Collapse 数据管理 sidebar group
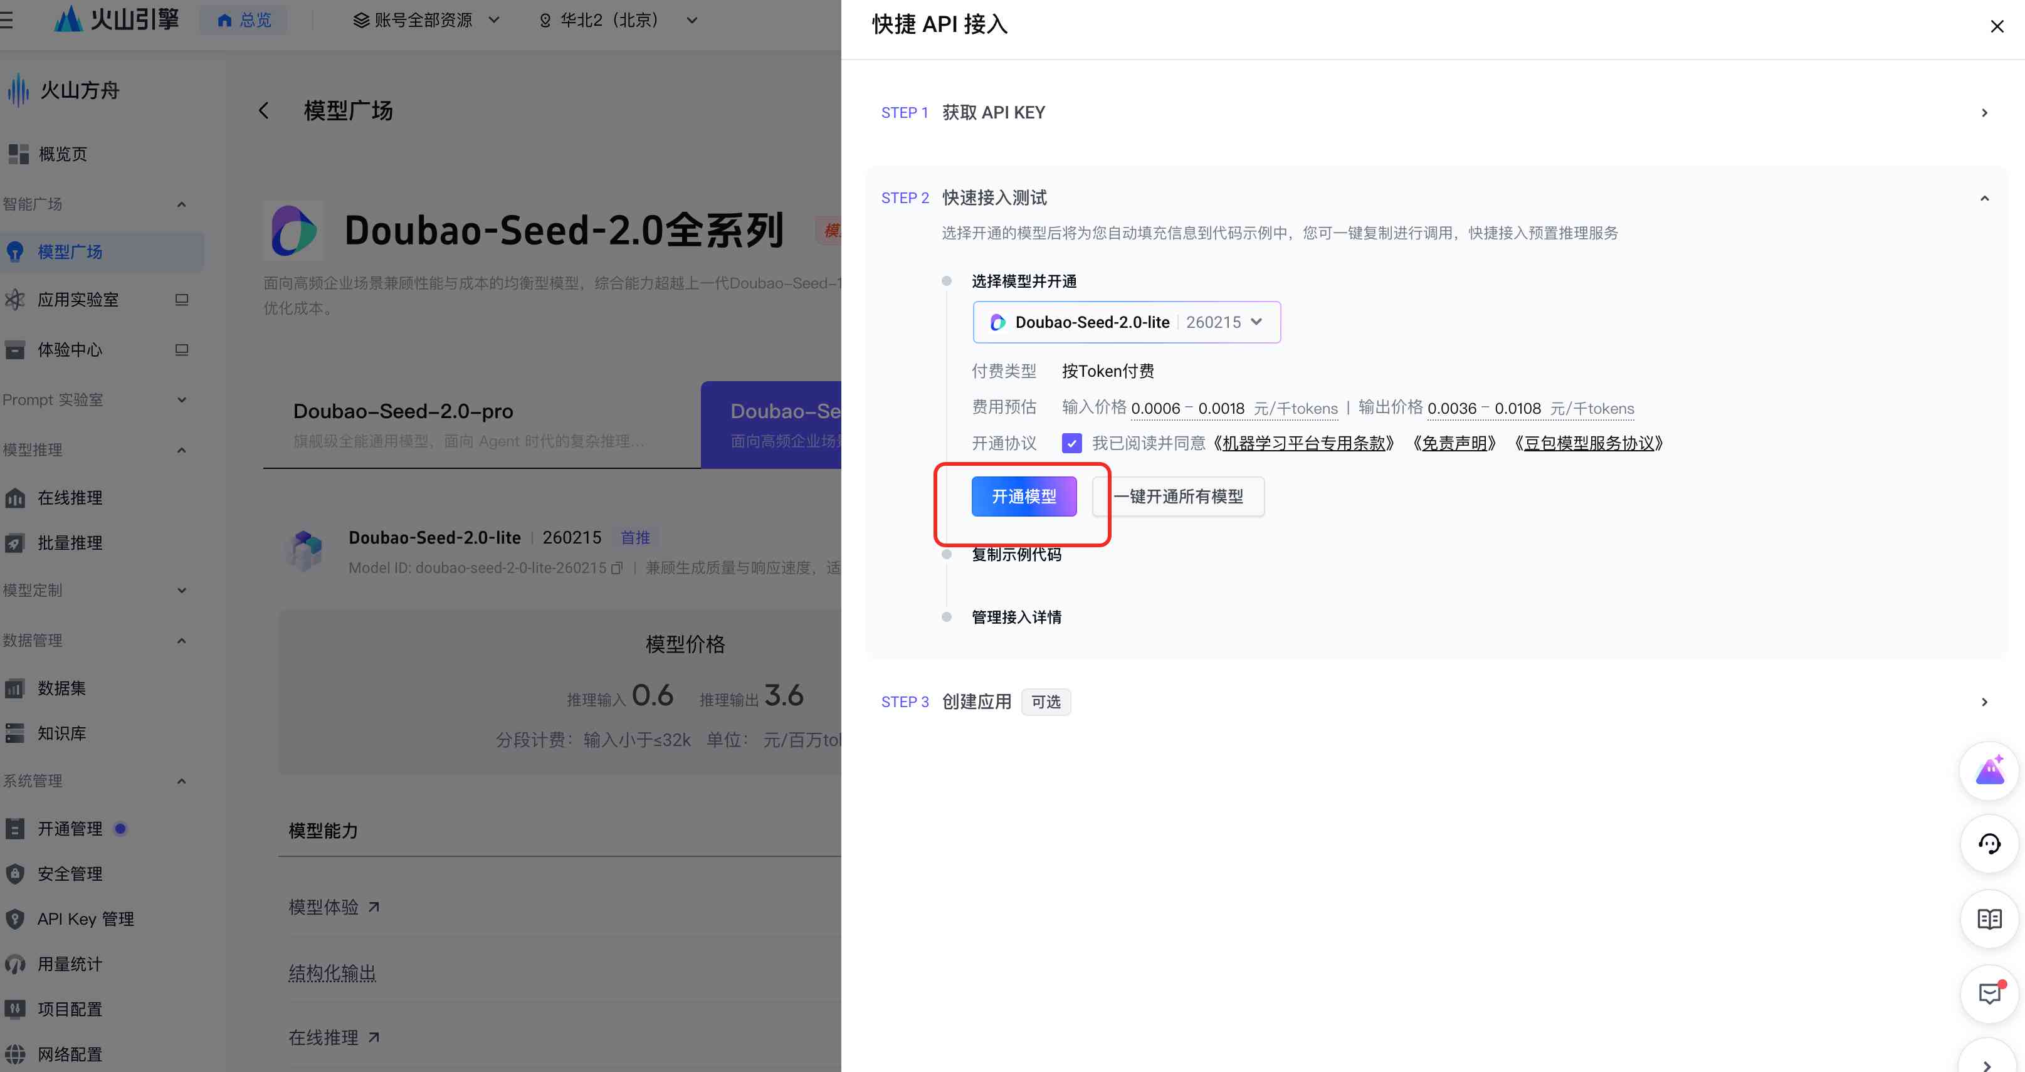The image size is (2025, 1072). tap(182, 641)
